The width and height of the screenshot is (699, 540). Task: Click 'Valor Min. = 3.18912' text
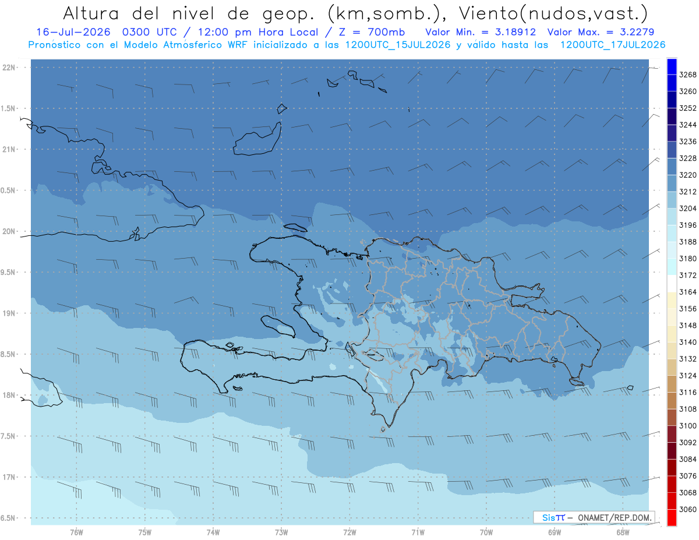click(x=481, y=33)
